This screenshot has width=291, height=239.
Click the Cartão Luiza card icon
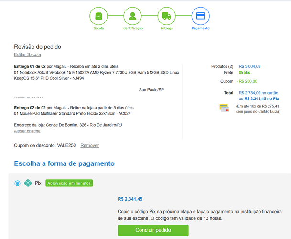224,108
